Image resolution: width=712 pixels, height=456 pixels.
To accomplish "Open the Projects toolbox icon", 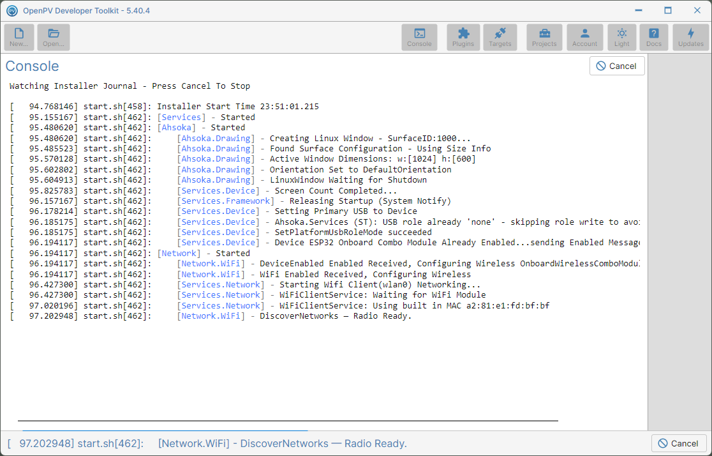I will [544, 37].
